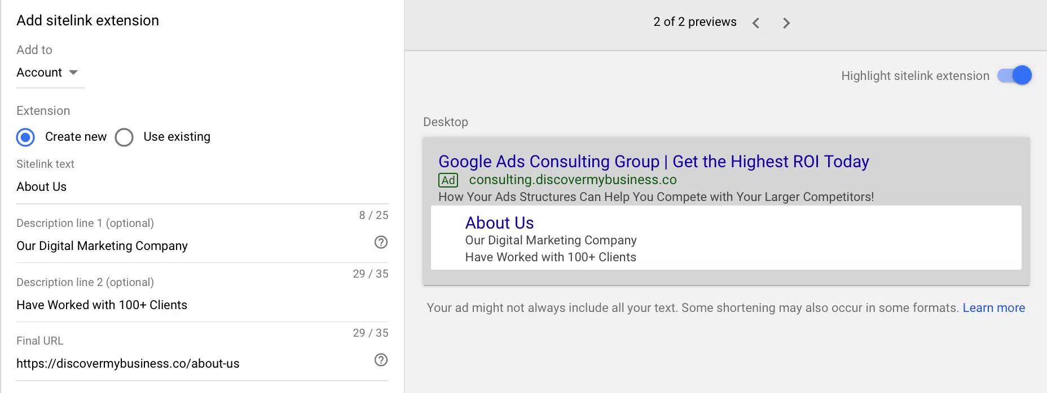Screen dimensions: 1047x393
Task: Turn off Highlight sitelink extension switch
Action: pyautogui.click(x=1015, y=75)
